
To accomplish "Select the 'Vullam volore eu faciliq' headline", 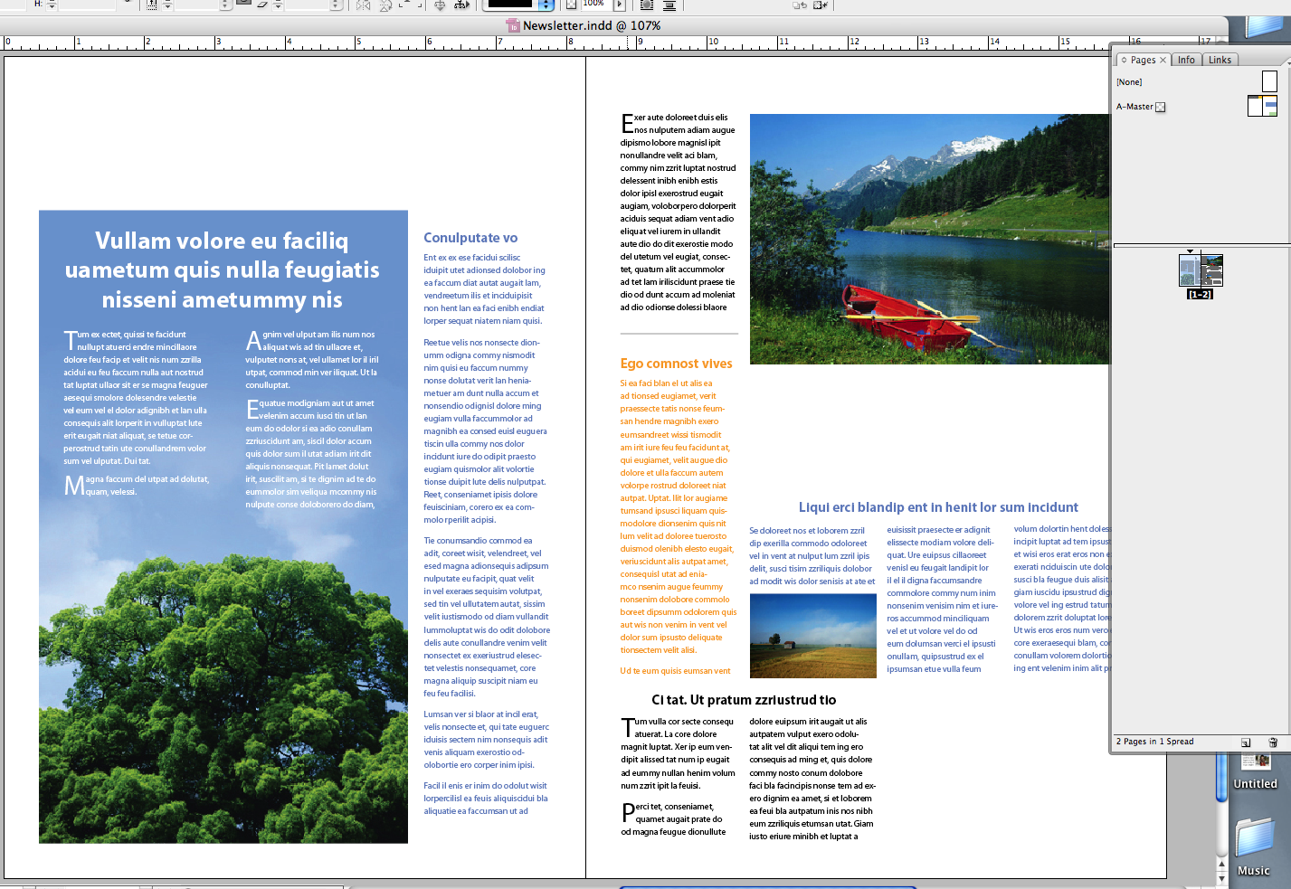I will pos(222,241).
